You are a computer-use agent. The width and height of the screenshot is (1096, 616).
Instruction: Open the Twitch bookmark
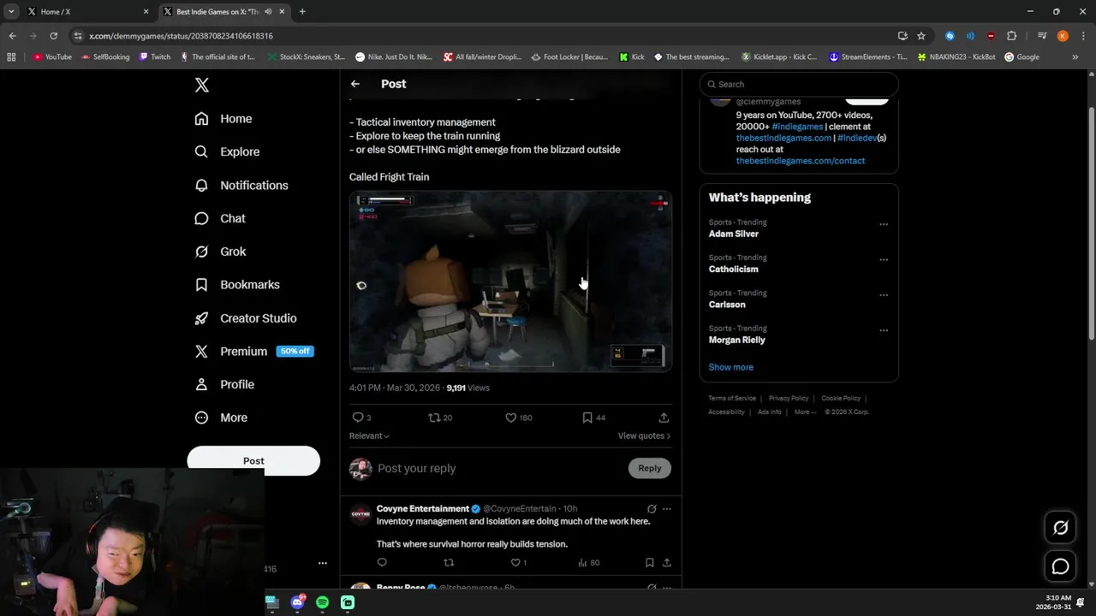coord(155,57)
